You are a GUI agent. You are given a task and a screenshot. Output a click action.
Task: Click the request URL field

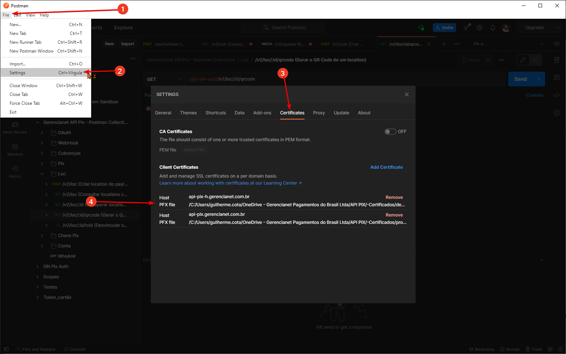point(345,79)
